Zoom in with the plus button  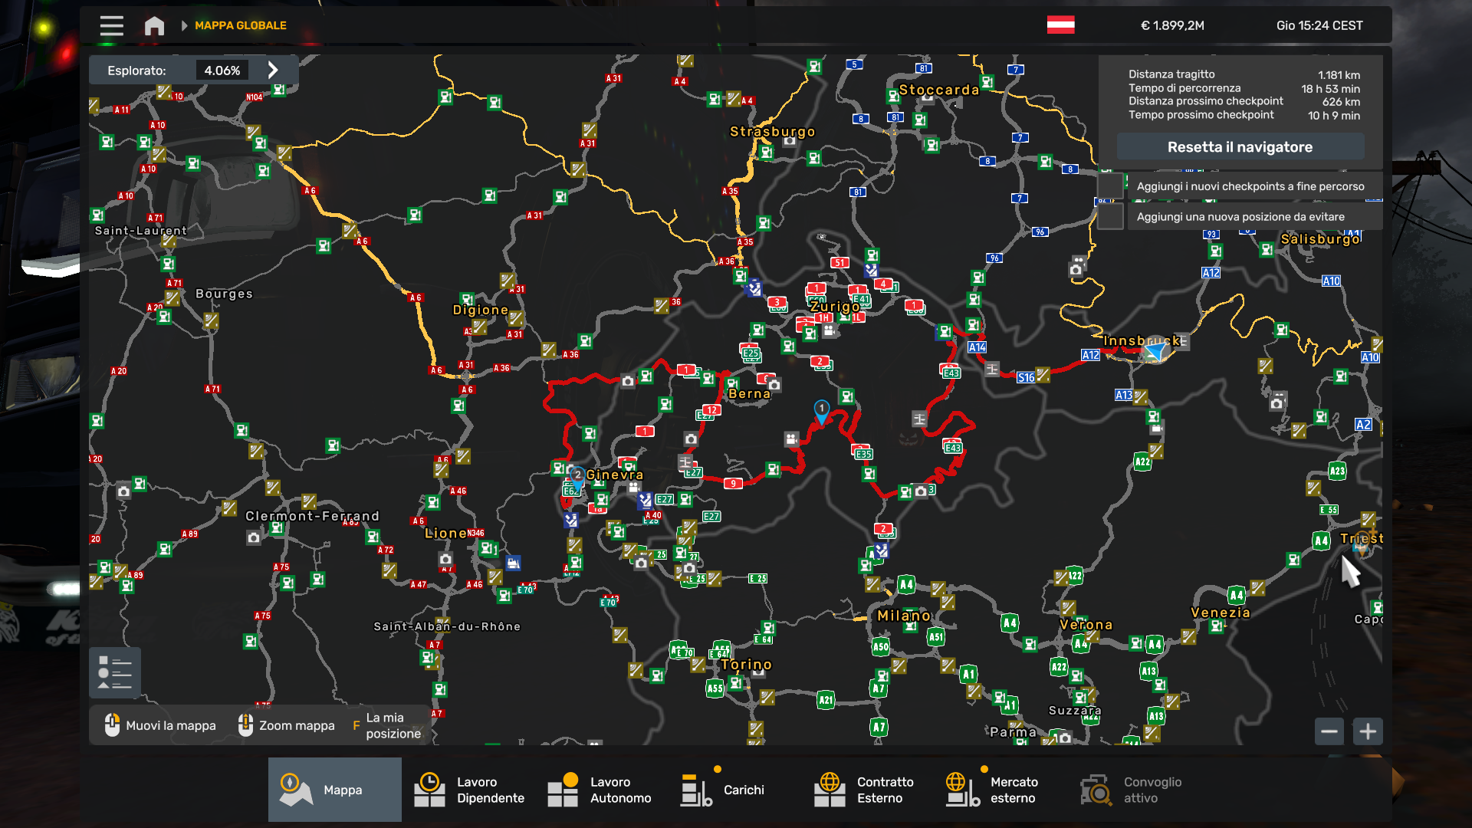(x=1368, y=731)
